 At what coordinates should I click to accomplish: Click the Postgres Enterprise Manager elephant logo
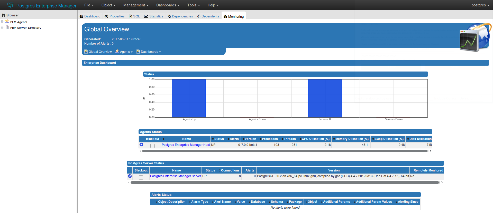11,5
